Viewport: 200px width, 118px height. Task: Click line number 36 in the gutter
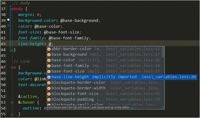point(3,3)
